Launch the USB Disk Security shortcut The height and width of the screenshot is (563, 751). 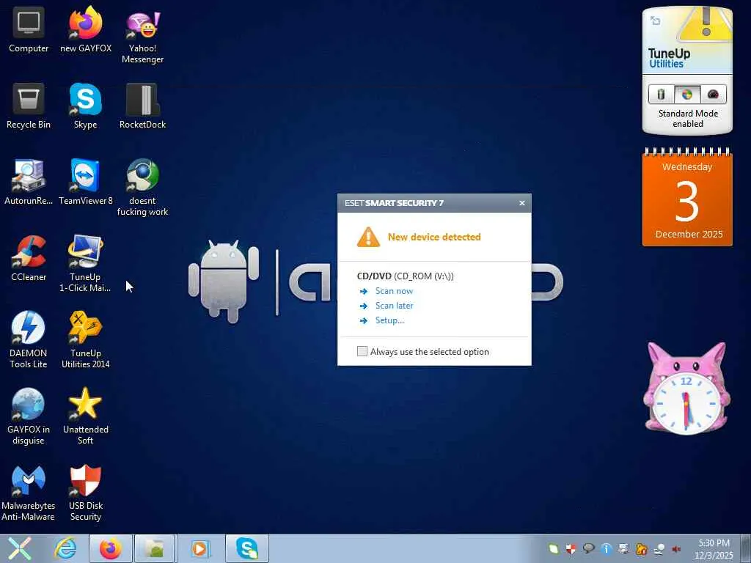click(x=85, y=493)
